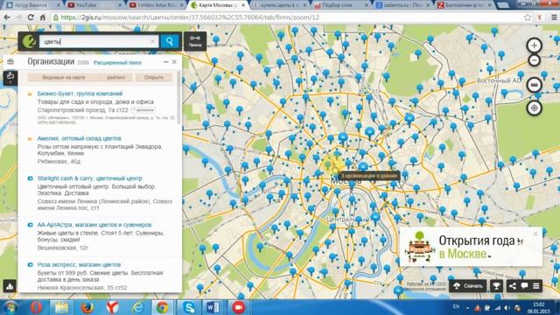Open Амелия, оптовый склад цветов listing
The image size is (560, 315).
click(80, 138)
